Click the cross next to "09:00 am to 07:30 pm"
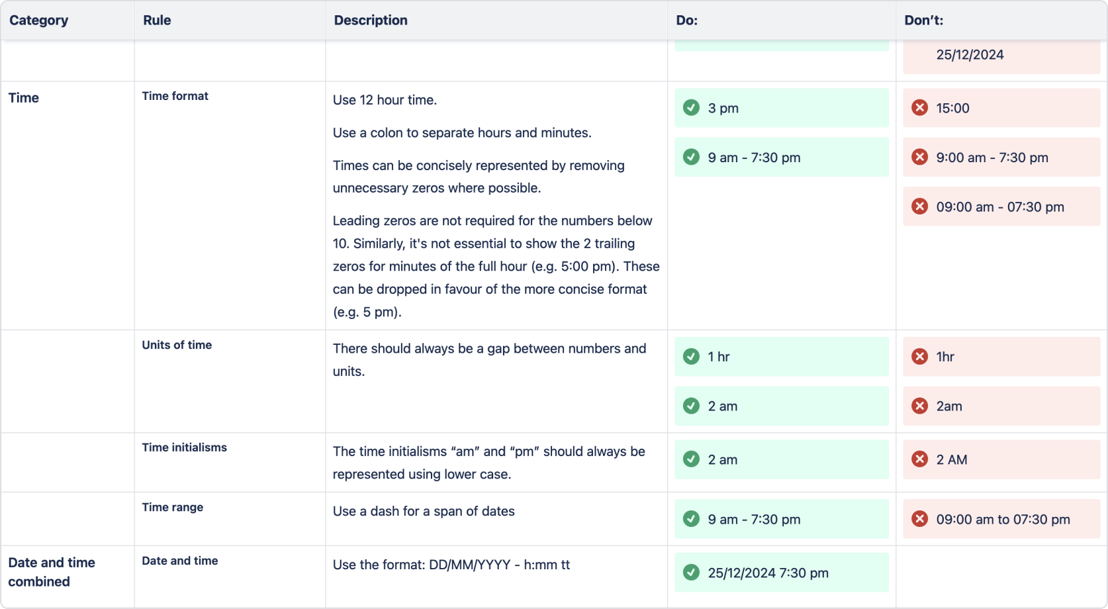This screenshot has height=609, width=1108. 920,520
